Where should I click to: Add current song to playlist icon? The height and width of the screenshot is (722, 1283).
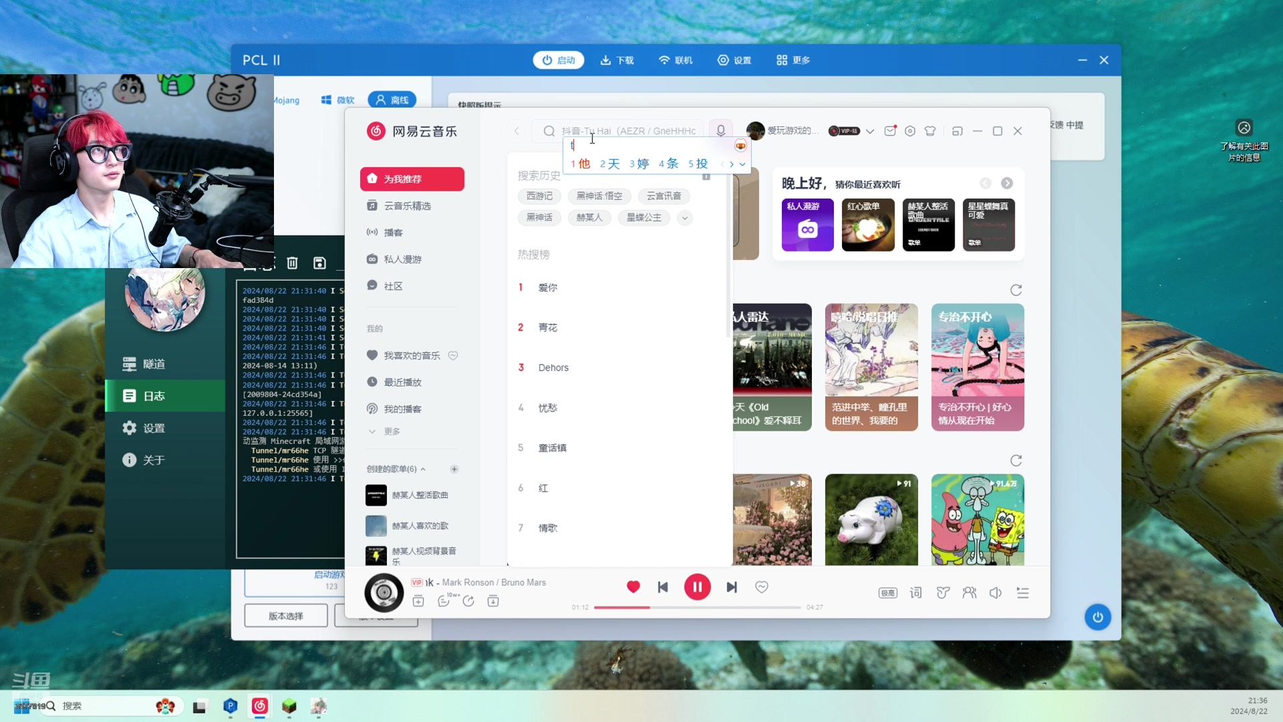(x=418, y=601)
